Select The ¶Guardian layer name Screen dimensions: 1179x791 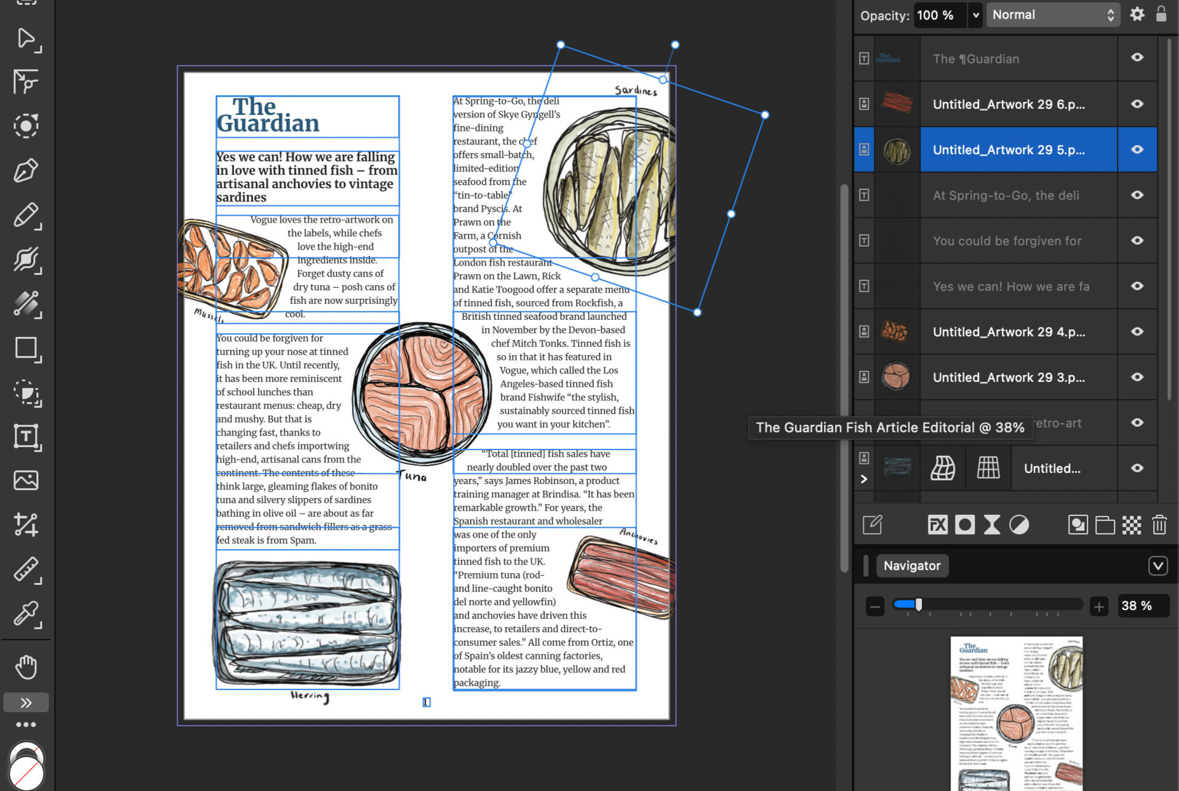click(x=976, y=59)
